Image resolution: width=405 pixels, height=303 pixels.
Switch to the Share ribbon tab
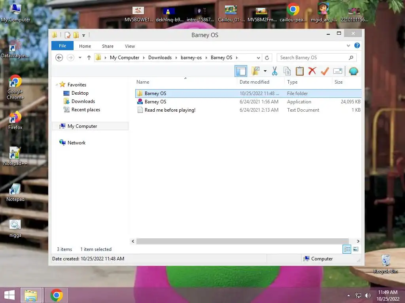pyautogui.click(x=108, y=46)
